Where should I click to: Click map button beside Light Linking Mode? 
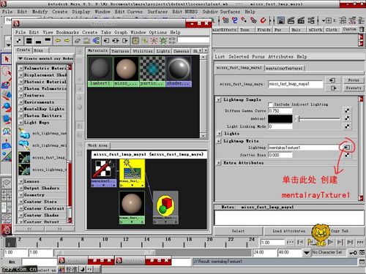347,126
